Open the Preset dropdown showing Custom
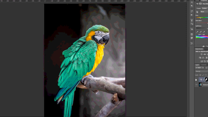Image resolution: width=208 pixels, height=117 pixels. tap(205, 8)
